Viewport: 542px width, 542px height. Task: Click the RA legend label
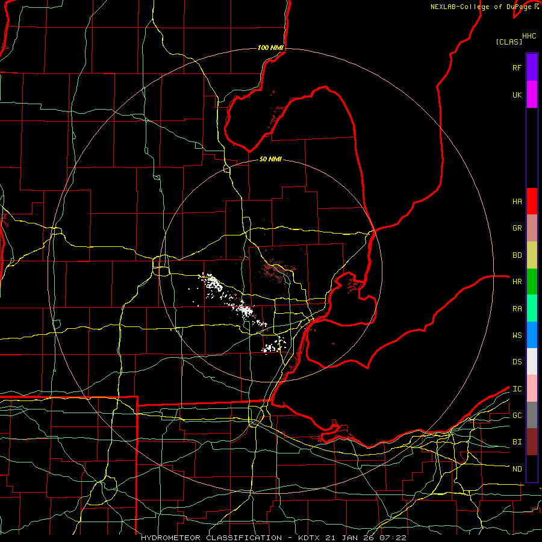coord(517,309)
